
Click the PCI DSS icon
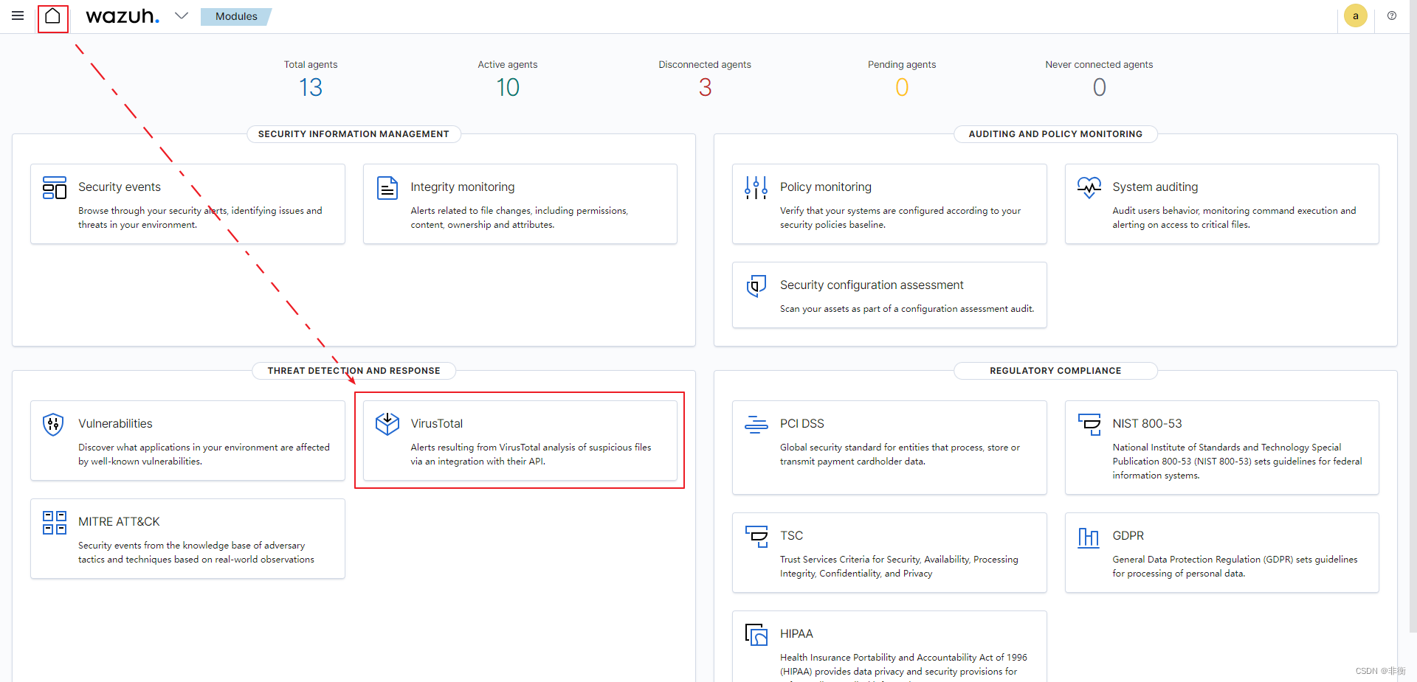pyautogui.click(x=756, y=424)
